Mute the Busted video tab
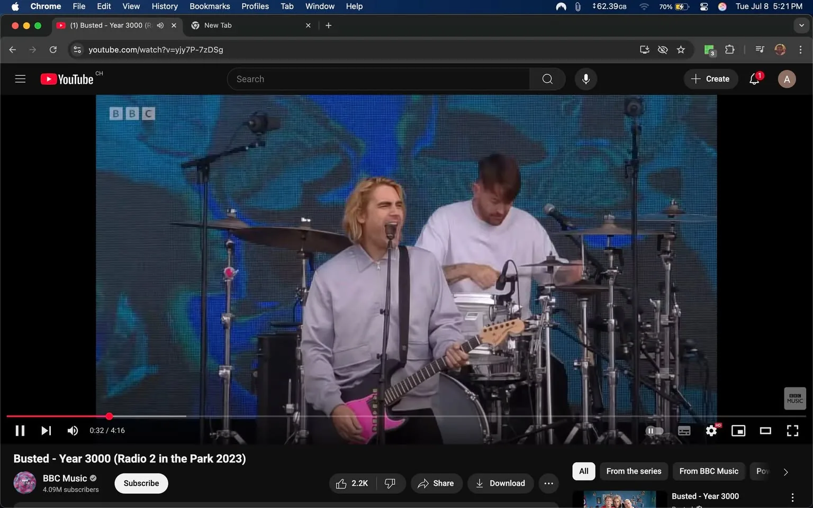 [x=160, y=25]
